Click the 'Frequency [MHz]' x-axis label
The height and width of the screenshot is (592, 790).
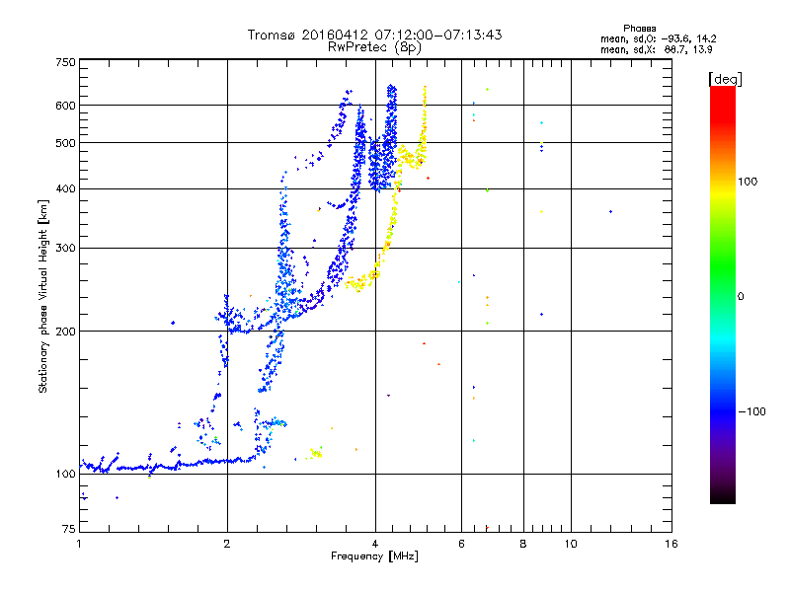pyautogui.click(x=374, y=556)
